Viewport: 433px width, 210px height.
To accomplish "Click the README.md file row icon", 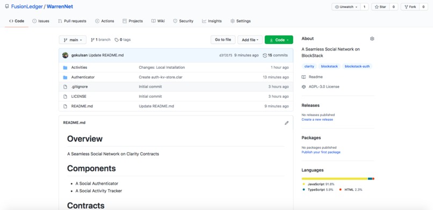I will click(x=65, y=106).
